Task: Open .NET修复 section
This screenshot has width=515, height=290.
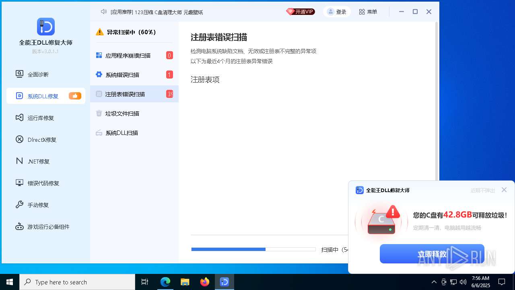Action: 46,161
